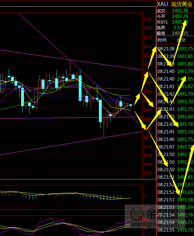
Task: Click the 时间 column header
Action: click(162, 40)
